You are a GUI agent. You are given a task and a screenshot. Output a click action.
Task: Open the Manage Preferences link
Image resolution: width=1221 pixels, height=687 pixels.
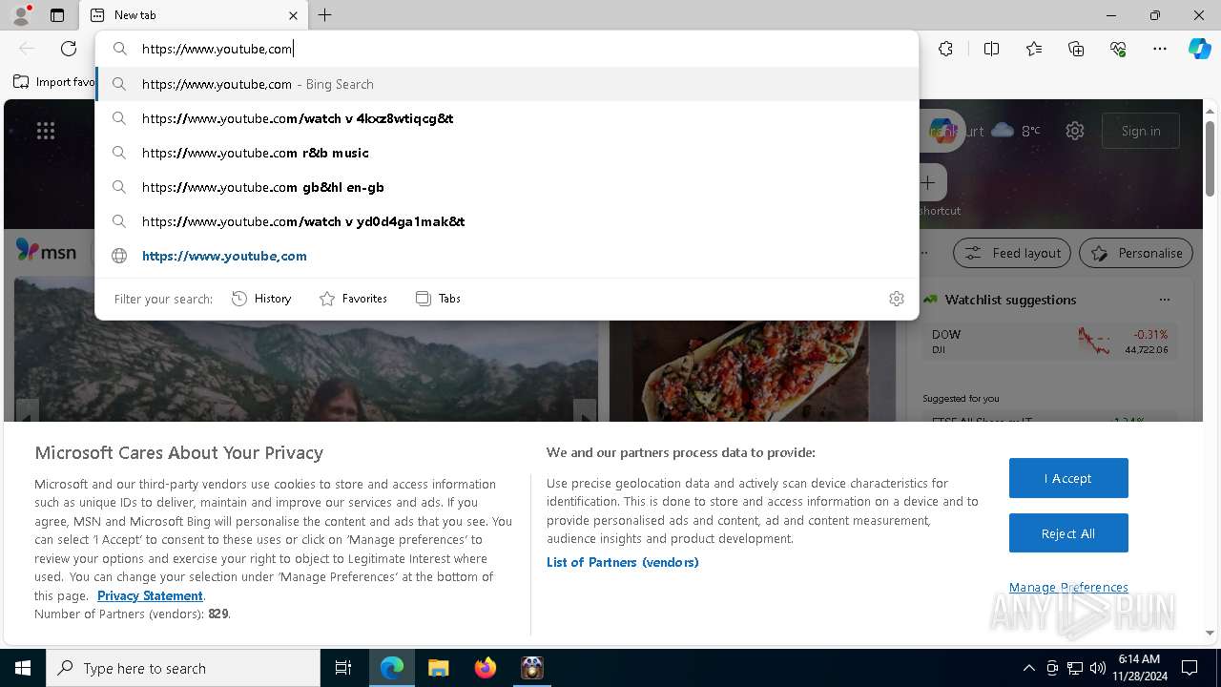point(1068,587)
